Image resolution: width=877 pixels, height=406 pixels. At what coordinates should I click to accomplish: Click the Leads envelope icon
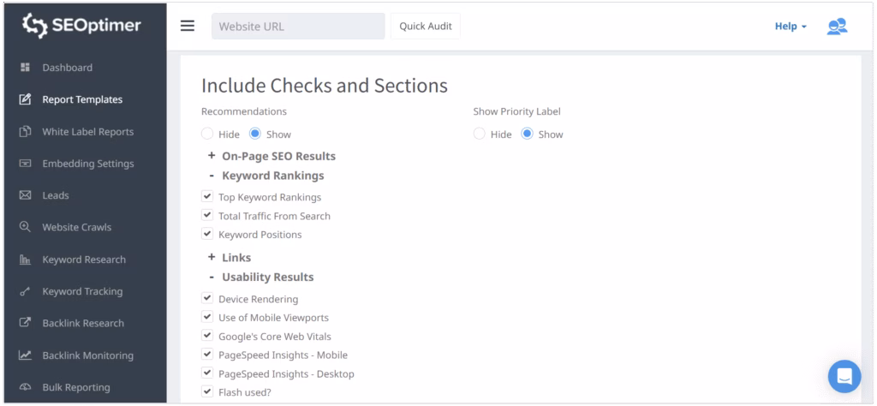(x=25, y=195)
